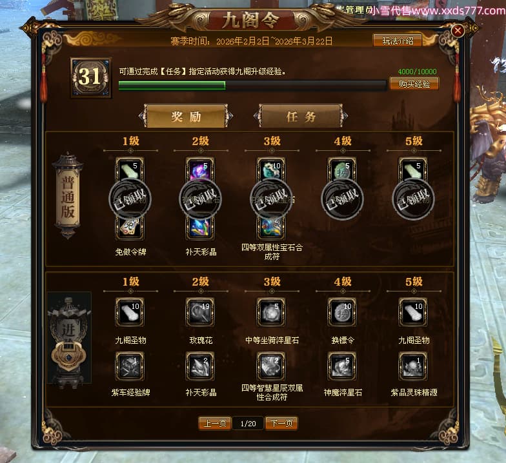Click the 紫品灵珠精源 reward icon
This screenshot has width=506, height=463.
tap(413, 366)
